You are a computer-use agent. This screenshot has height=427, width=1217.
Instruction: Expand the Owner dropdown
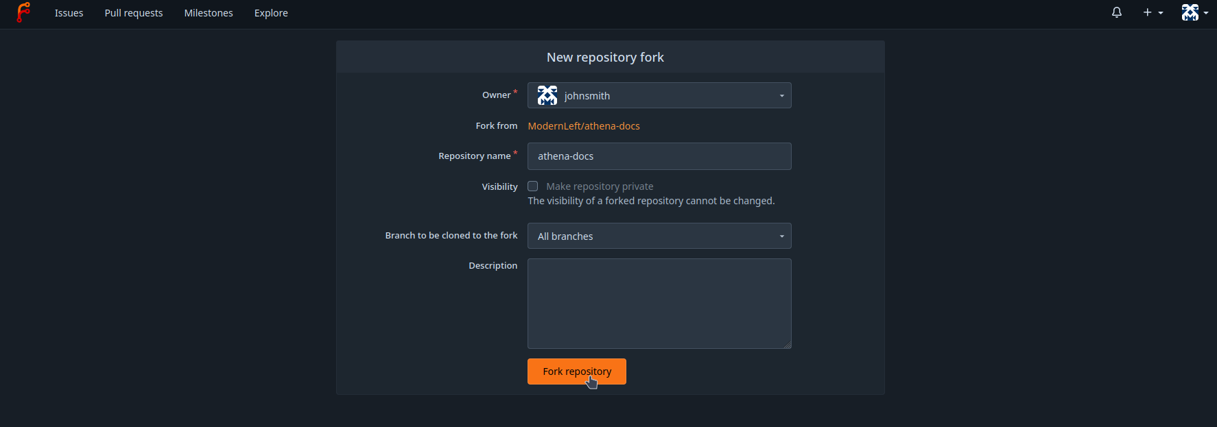coord(659,95)
